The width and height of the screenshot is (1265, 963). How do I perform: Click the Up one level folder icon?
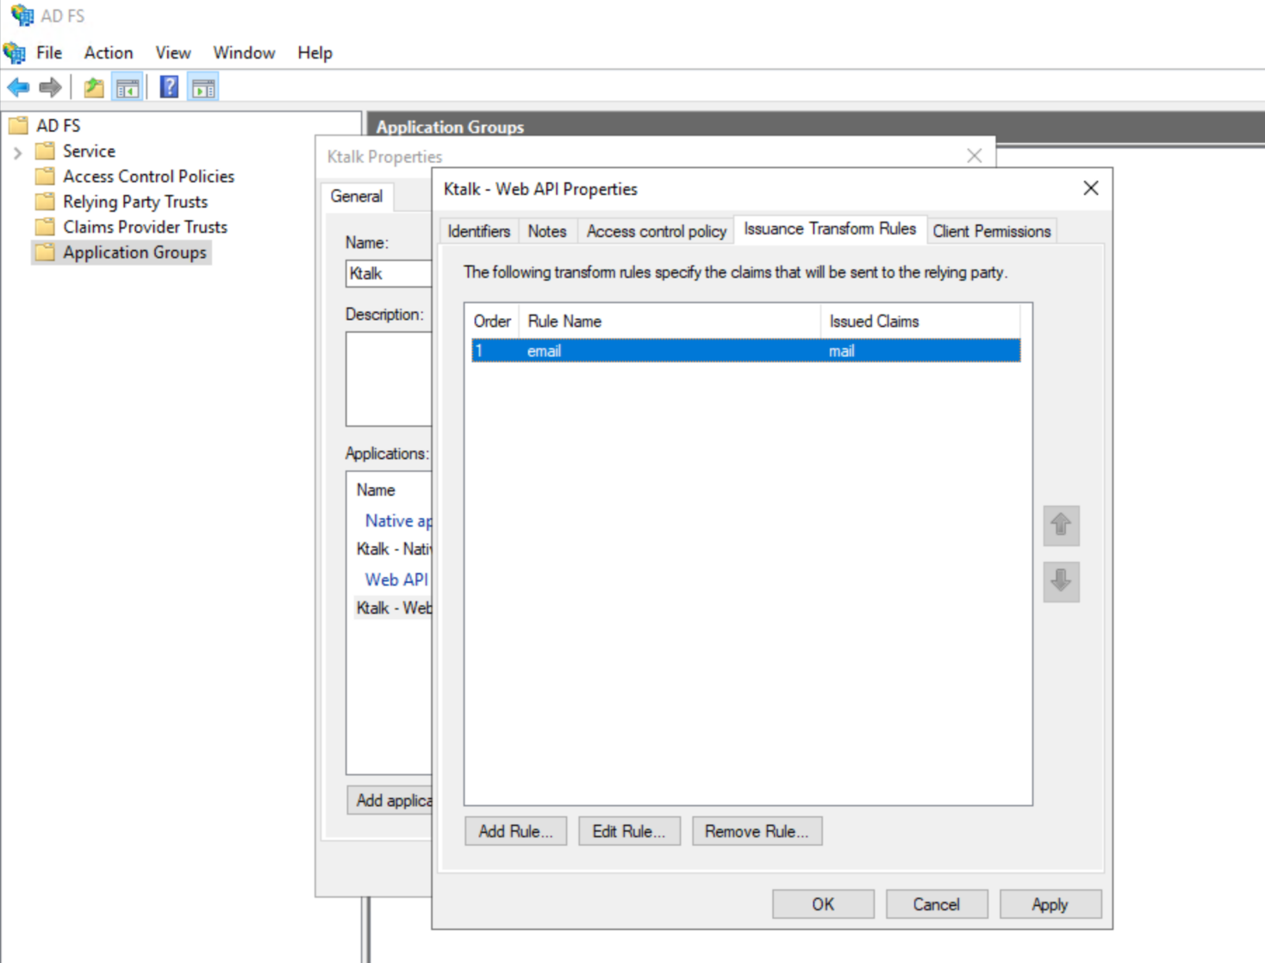pos(93,87)
